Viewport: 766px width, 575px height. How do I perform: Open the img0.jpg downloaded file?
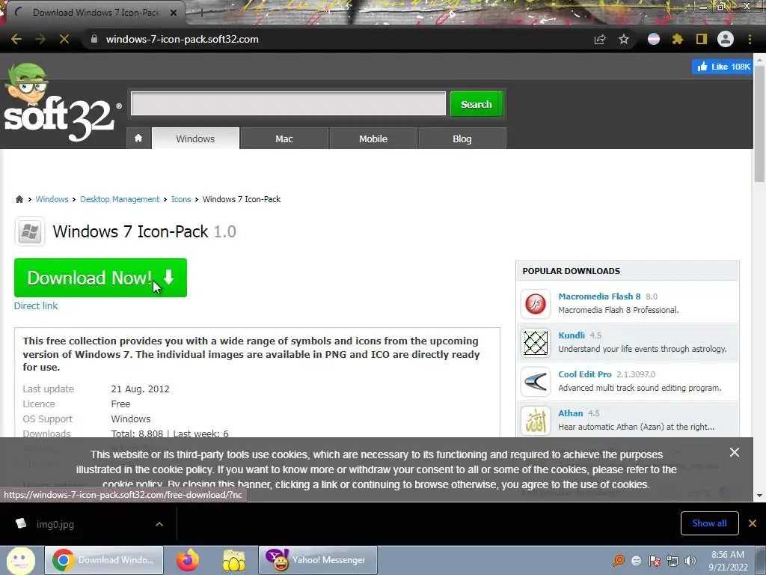pos(55,524)
